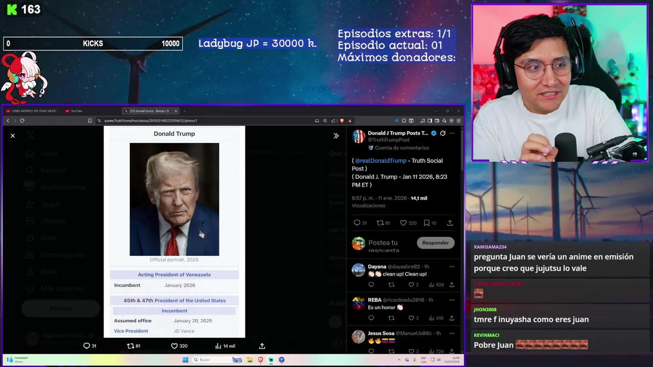This screenshot has width=653, height=367.
Task: Open Donald J Trump Posts profile name
Action: coord(398,133)
